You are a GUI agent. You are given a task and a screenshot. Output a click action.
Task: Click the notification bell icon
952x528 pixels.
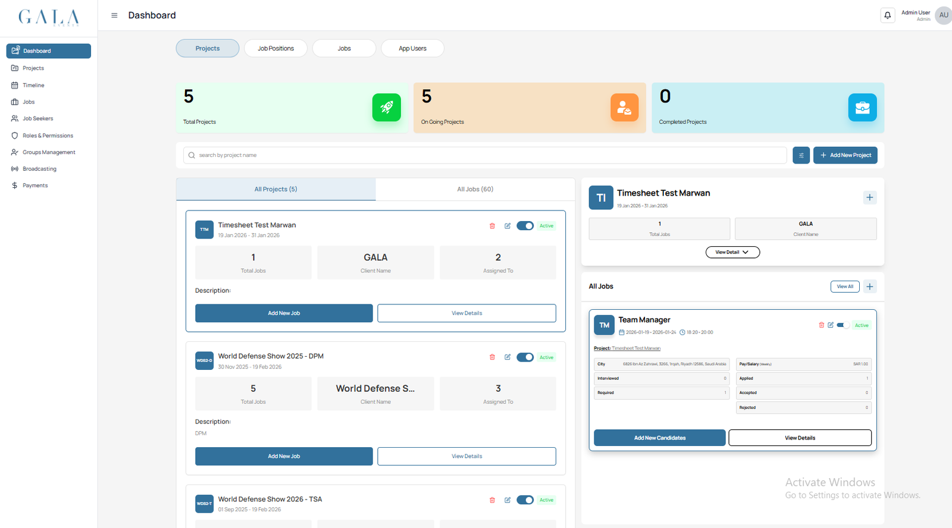tap(887, 15)
